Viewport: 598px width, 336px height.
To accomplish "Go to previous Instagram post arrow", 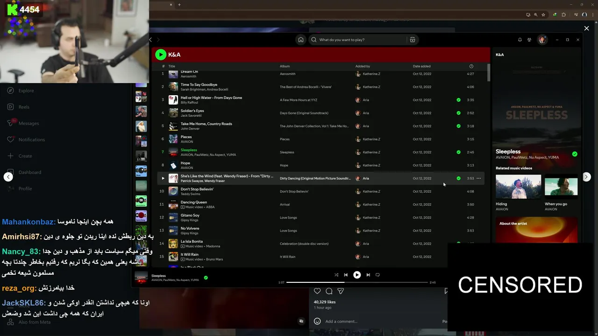I will (x=8, y=177).
